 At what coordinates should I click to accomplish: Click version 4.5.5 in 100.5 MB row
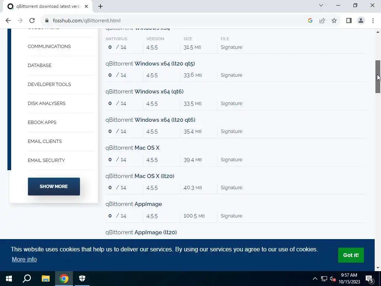pos(152,216)
